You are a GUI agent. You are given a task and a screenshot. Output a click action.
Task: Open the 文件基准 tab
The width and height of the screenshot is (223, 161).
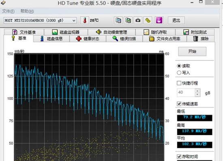click(x=24, y=32)
